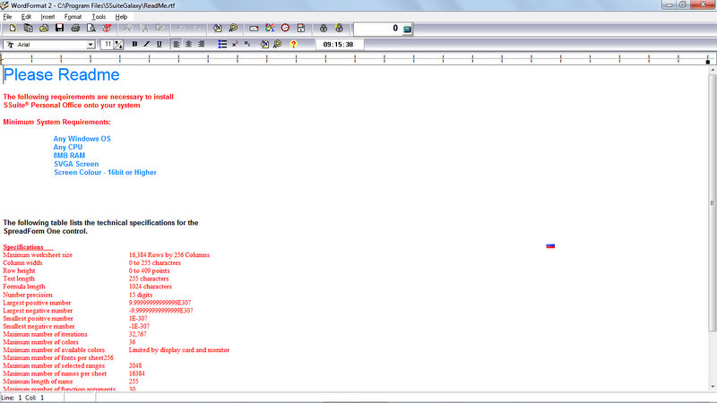Click the small flag image in document
Viewport: 717px width, 403px height.
tap(550, 245)
